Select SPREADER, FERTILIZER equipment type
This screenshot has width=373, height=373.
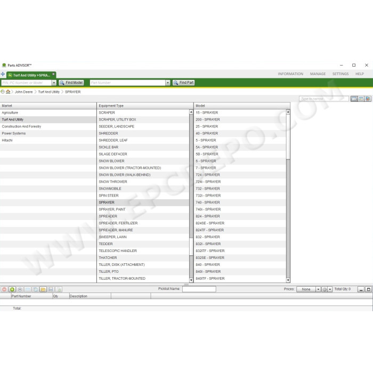pos(143,223)
